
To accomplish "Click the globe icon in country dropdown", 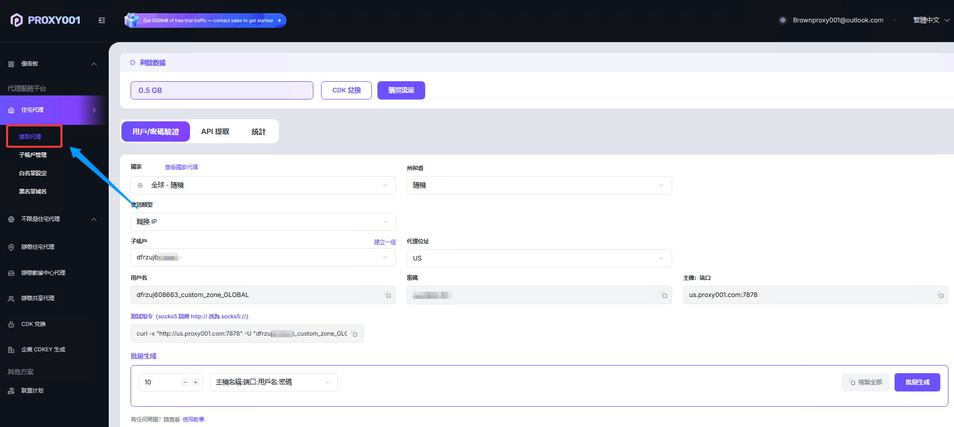I will pyautogui.click(x=140, y=185).
